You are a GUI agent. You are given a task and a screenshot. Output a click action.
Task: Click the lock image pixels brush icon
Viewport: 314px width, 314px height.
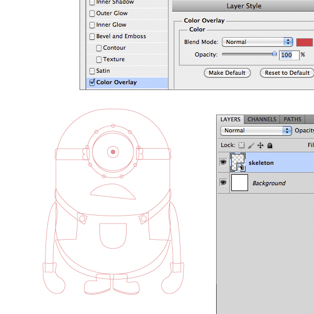coord(251,145)
